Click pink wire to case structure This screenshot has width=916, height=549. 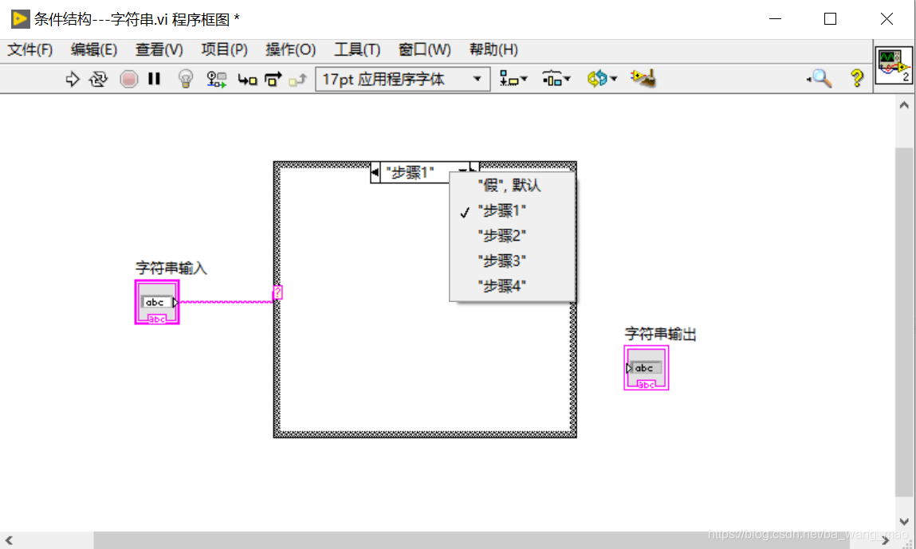226,302
